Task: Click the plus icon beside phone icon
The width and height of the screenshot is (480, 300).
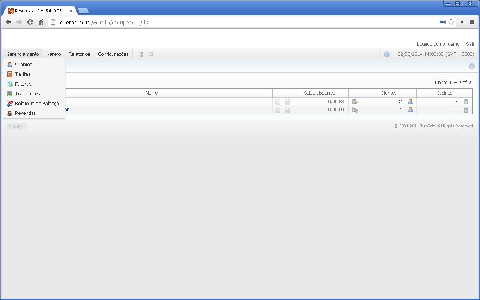Action: pos(151,54)
